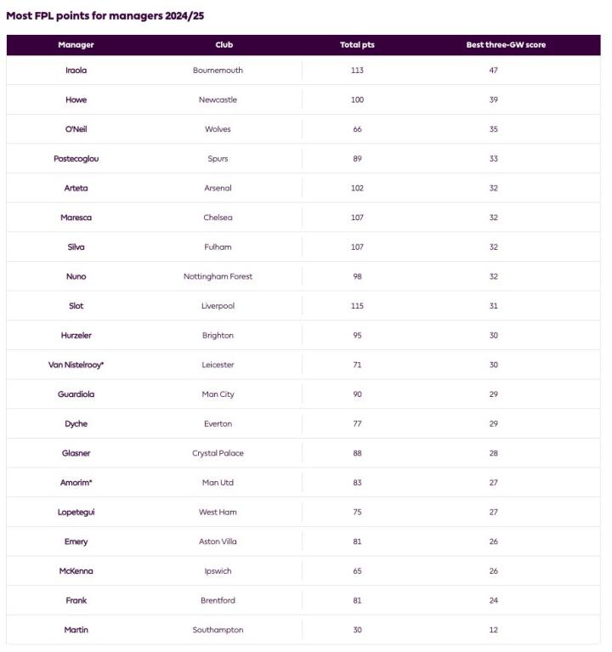Click the Arteta manager cell
612x652 pixels.
coord(76,189)
